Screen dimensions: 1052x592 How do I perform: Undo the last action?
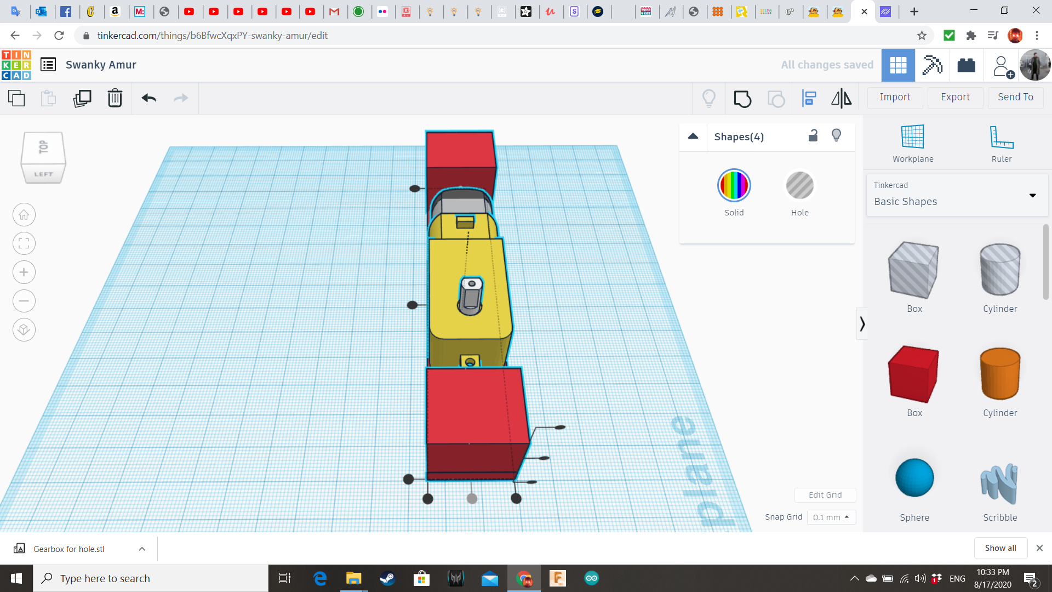point(148,98)
